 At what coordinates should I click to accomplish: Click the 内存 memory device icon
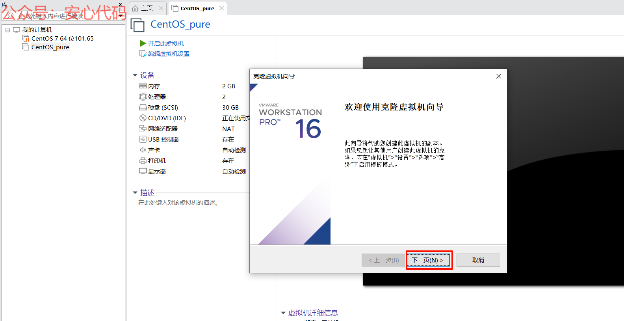click(x=143, y=86)
